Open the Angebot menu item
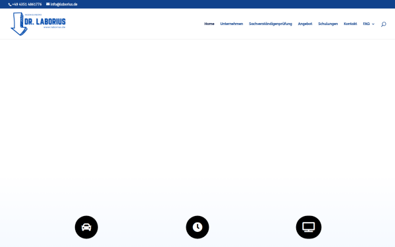The height and width of the screenshot is (247, 395). click(x=305, y=24)
